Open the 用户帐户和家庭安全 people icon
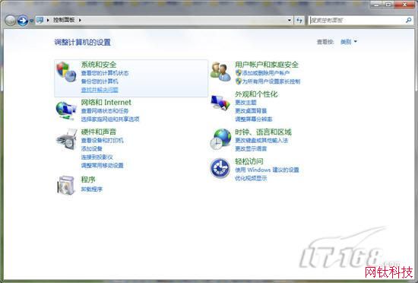 pos(220,72)
